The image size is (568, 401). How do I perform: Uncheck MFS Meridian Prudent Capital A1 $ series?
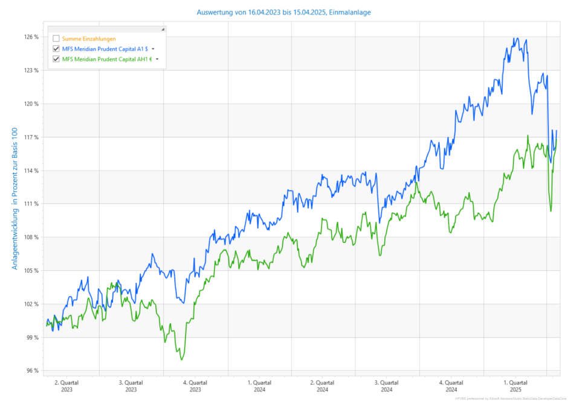(56, 49)
